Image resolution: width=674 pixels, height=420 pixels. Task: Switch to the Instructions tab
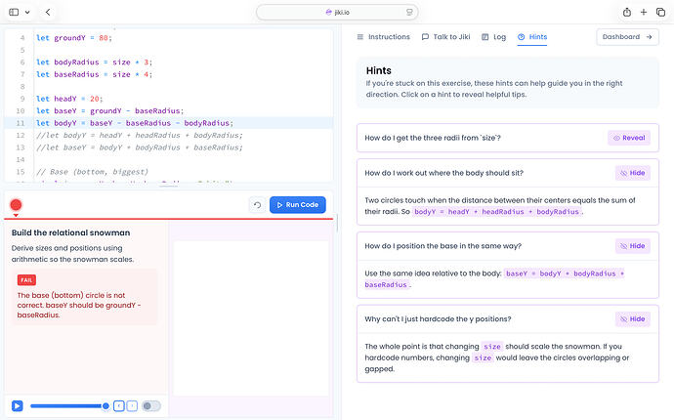tap(384, 37)
